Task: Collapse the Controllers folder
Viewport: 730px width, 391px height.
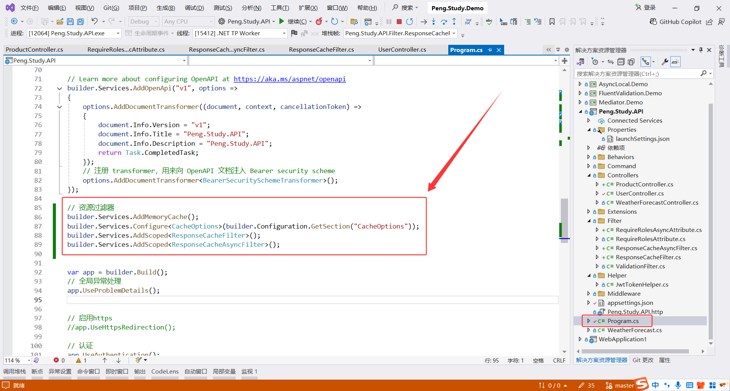Action: click(x=589, y=175)
